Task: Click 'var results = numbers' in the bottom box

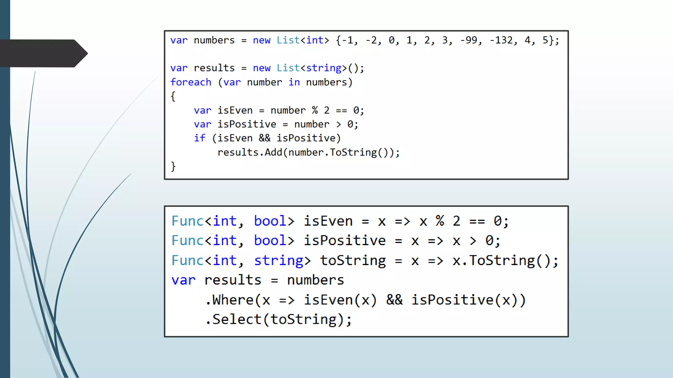Action: click(x=258, y=280)
